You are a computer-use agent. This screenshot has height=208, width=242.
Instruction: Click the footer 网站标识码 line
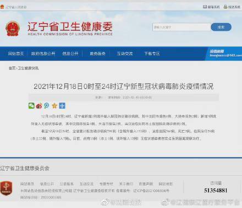click(x=41, y=198)
